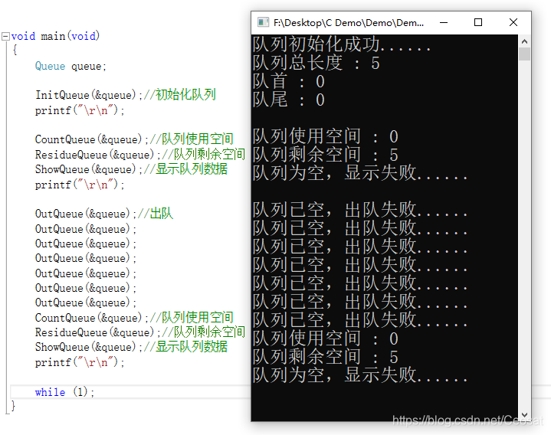Click the last 'ShowQueue(&queue);' line
The image size is (551, 435).
pos(131,347)
